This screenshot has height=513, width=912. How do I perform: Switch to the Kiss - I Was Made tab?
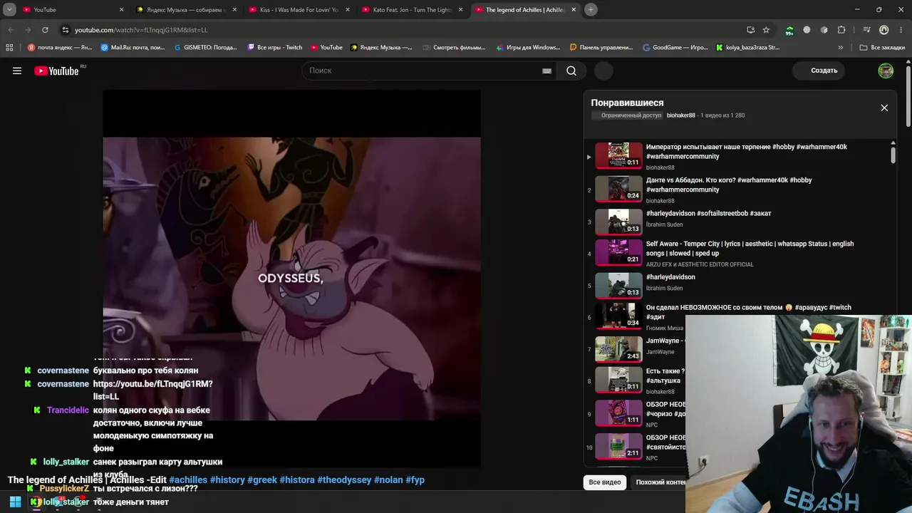[x=299, y=10]
